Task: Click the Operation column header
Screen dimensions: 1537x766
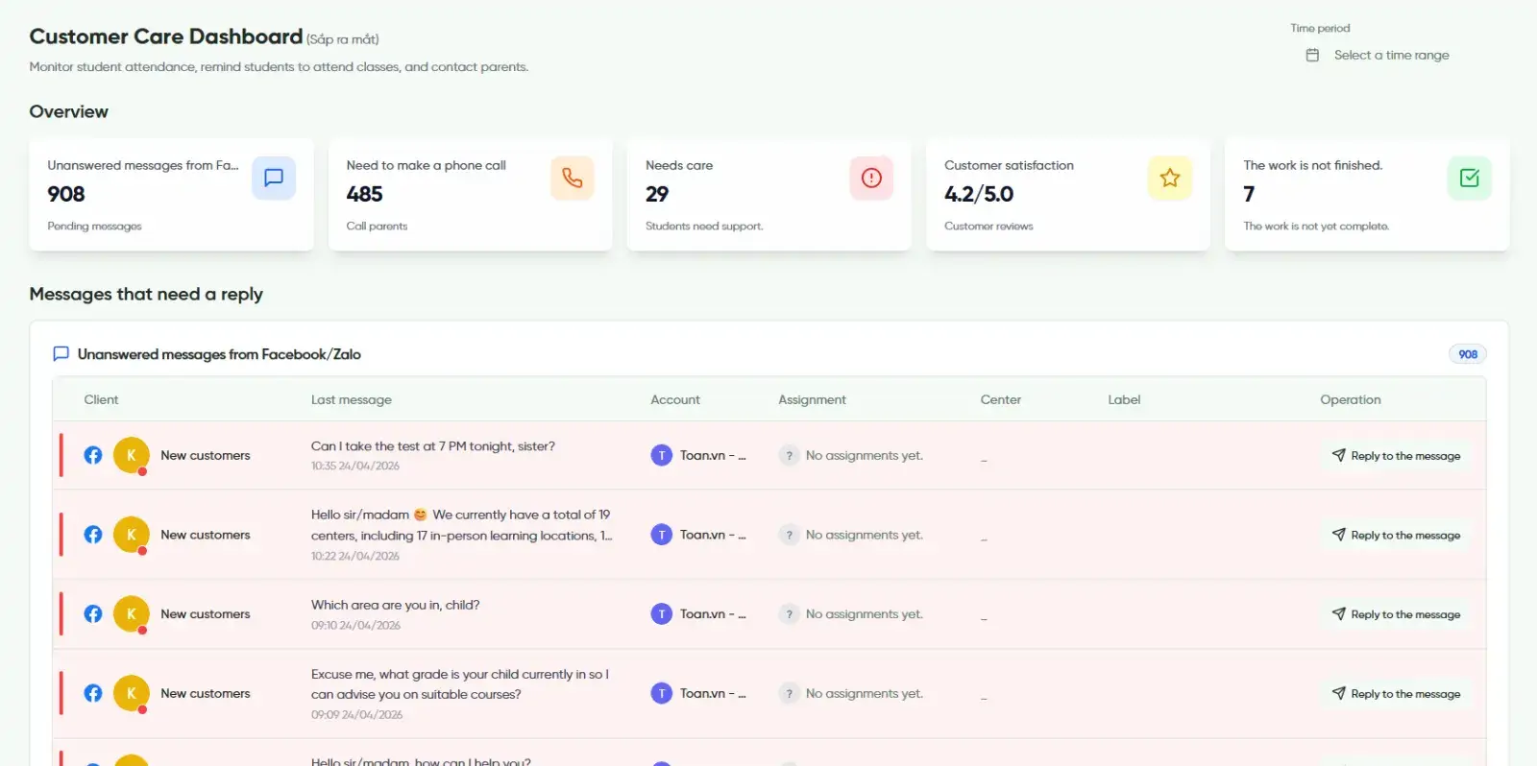Action: point(1351,399)
